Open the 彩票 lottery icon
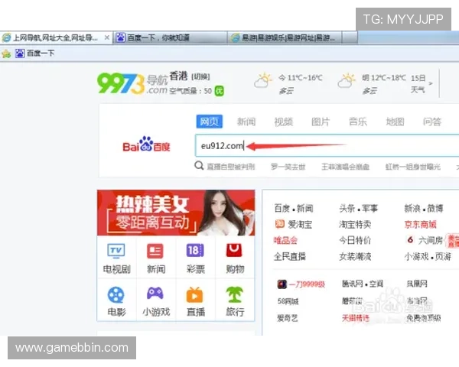Viewport: 459px width, 367px height. pyautogui.click(x=195, y=251)
